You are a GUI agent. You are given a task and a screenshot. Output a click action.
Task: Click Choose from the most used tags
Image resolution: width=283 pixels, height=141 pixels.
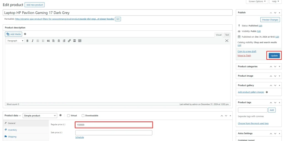click(x=253, y=123)
